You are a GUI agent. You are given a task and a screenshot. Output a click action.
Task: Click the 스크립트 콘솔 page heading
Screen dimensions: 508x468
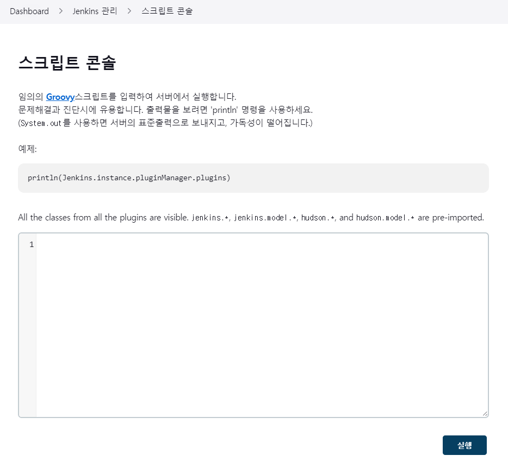pos(67,63)
